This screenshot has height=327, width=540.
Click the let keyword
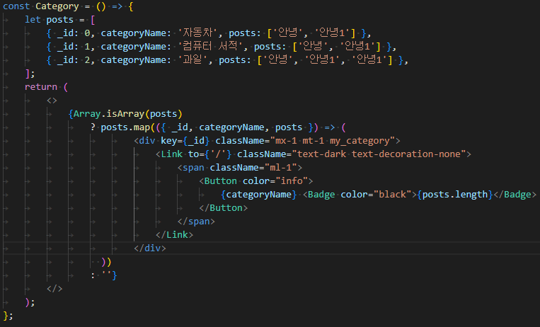pyautogui.click(x=33, y=20)
